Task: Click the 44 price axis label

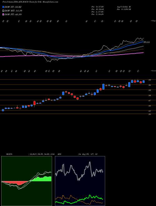Action: (149, 106)
